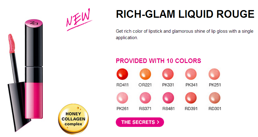Click the arrow chevron on The Secrets
258x137 pixels.
pos(158,122)
